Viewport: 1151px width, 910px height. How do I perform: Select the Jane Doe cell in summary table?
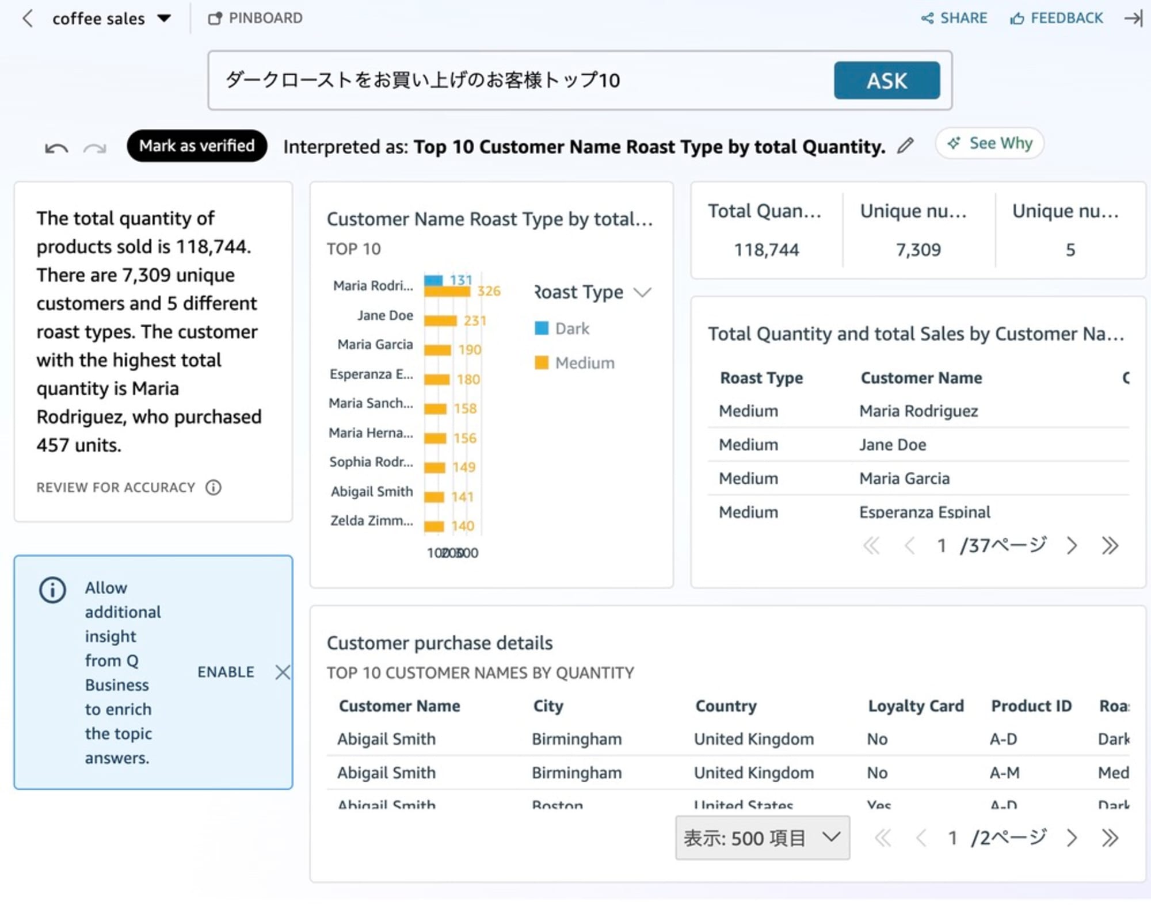[893, 445]
